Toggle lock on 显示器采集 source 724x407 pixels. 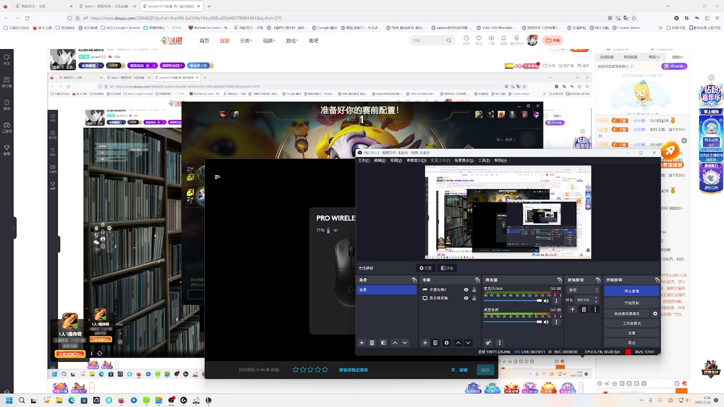pos(474,298)
